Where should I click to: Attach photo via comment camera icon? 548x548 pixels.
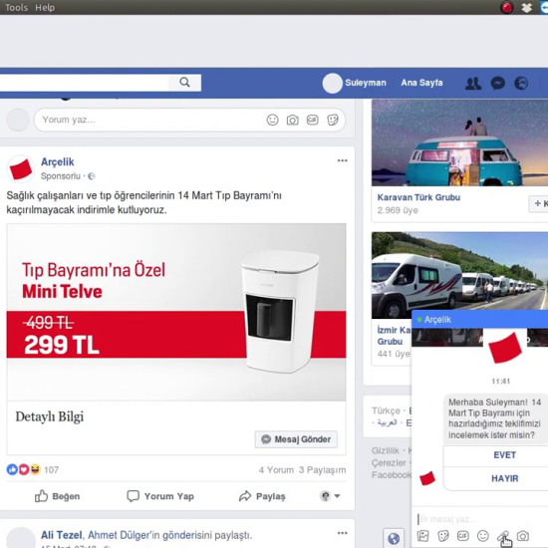(x=293, y=120)
